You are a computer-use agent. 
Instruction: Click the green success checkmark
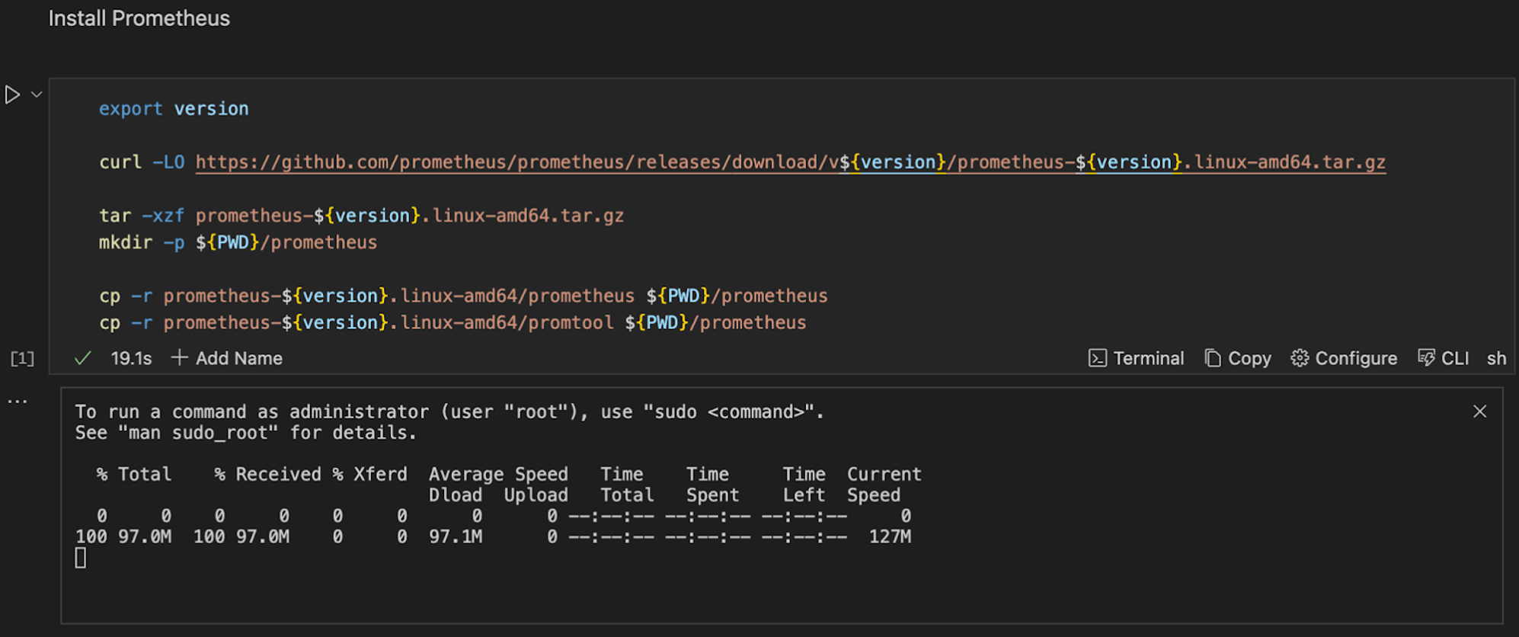point(83,358)
